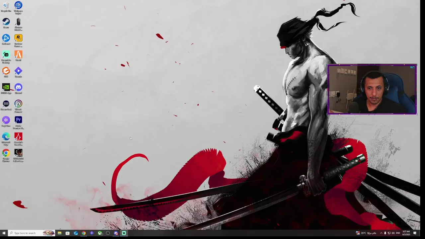Select the orange A app icon beside Streamlabs
The image size is (425, 239).
coord(18,56)
